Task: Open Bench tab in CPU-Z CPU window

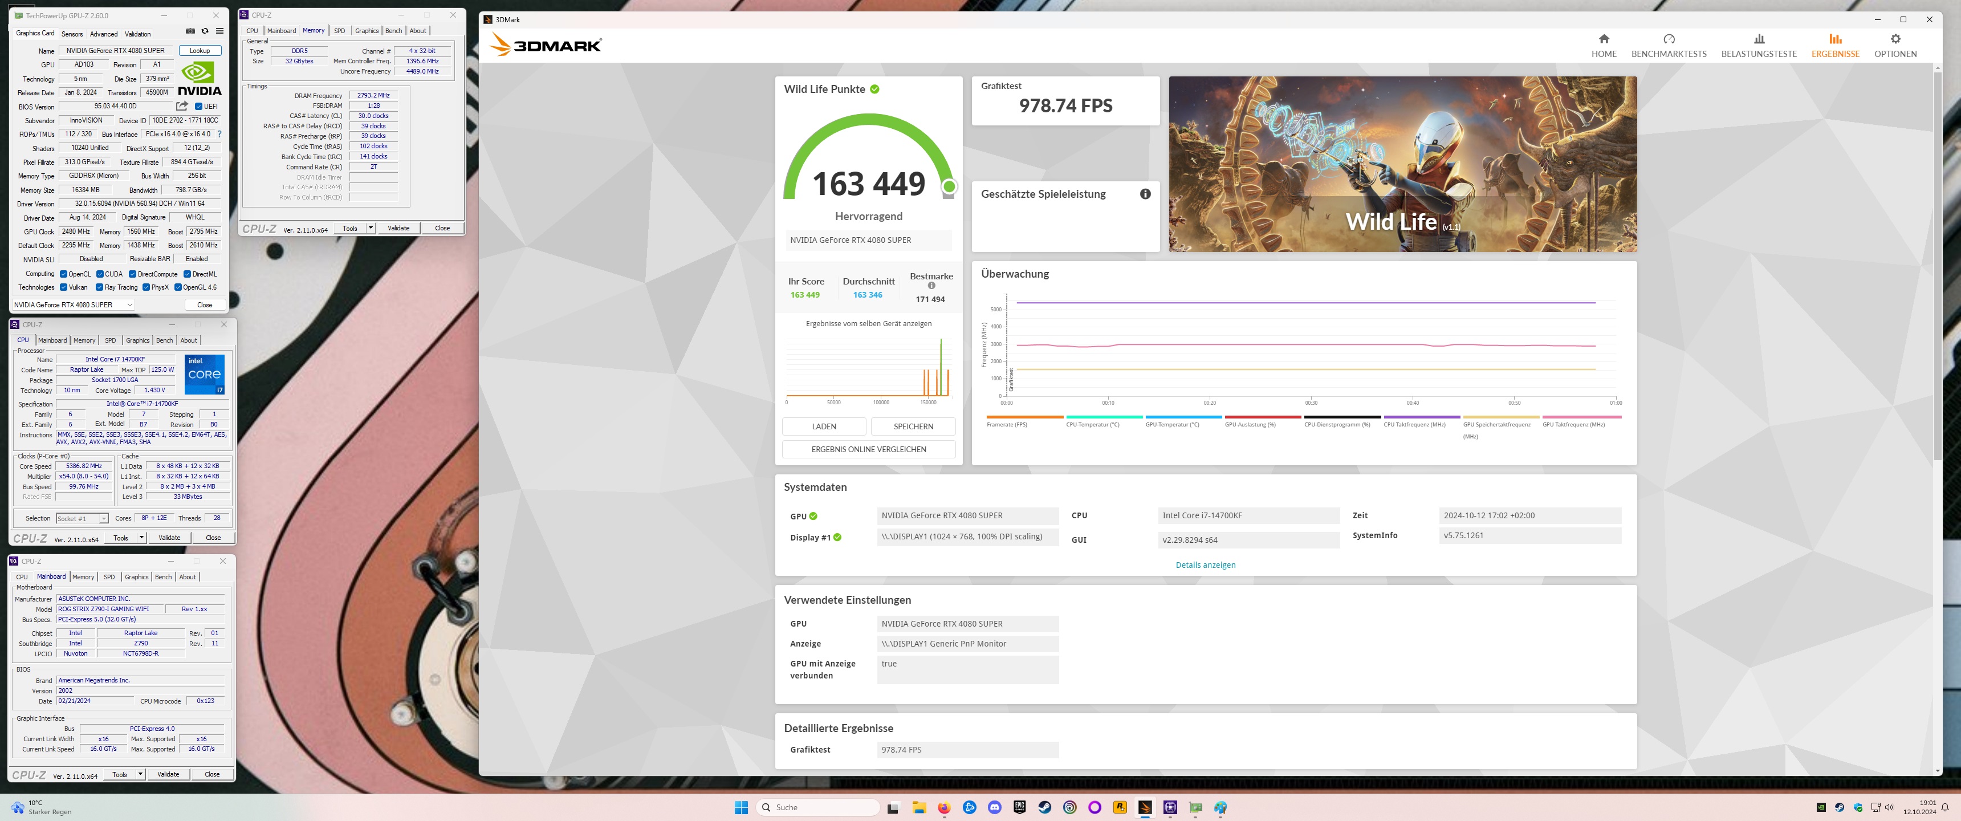Action: [x=164, y=340]
